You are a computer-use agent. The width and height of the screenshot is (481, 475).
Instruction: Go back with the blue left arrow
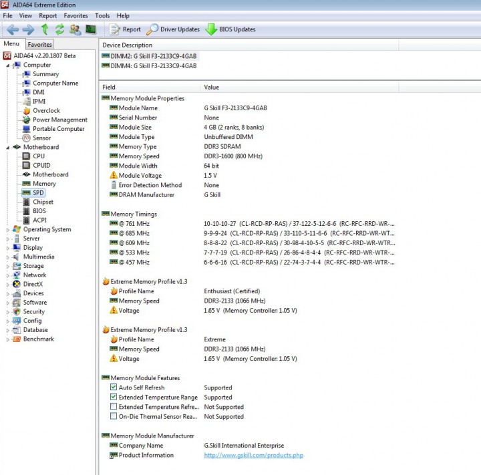click(x=13, y=29)
